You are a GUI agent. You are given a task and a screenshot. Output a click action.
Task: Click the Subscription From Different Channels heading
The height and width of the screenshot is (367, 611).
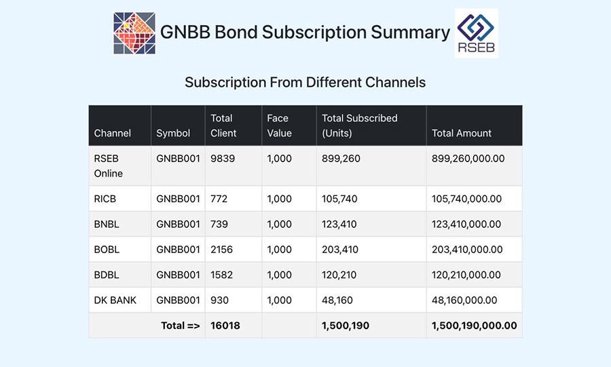click(x=305, y=83)
